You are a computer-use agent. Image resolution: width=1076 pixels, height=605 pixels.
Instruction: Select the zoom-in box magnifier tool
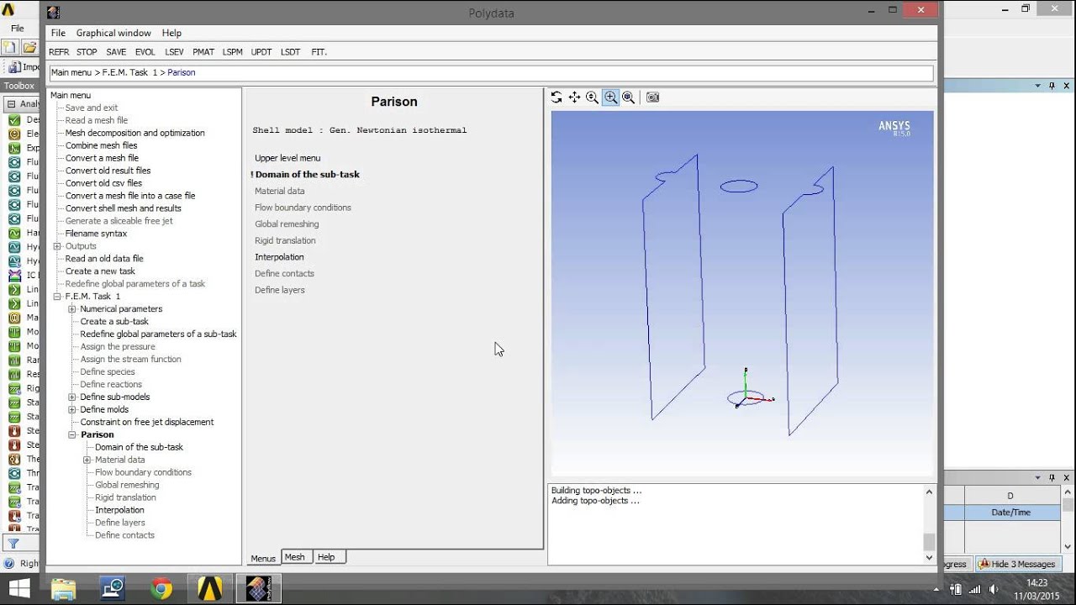[x=610, y=97]
